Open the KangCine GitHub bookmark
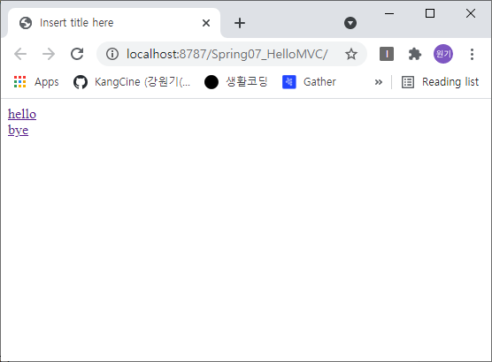 (132, 82)
